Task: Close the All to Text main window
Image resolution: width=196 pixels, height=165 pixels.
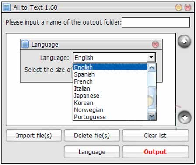Action: pos(188,7)
